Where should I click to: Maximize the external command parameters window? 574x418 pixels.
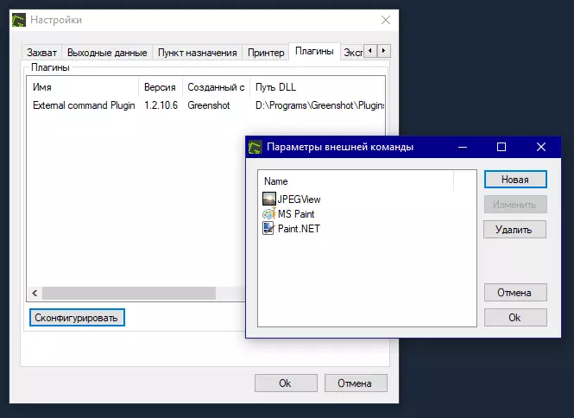[x=501, y=147]
